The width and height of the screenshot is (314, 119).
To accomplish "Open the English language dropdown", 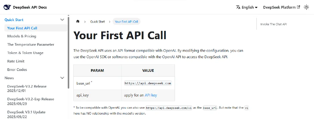I will pyautogui.click(x=247, y=7).
